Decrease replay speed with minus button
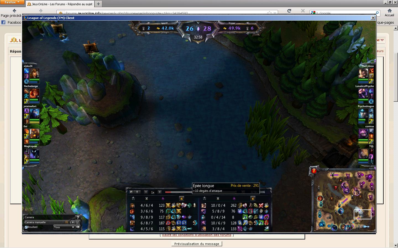Image resolution: width=398 pixels, height=248 pixels. click(x=146, y=192)
